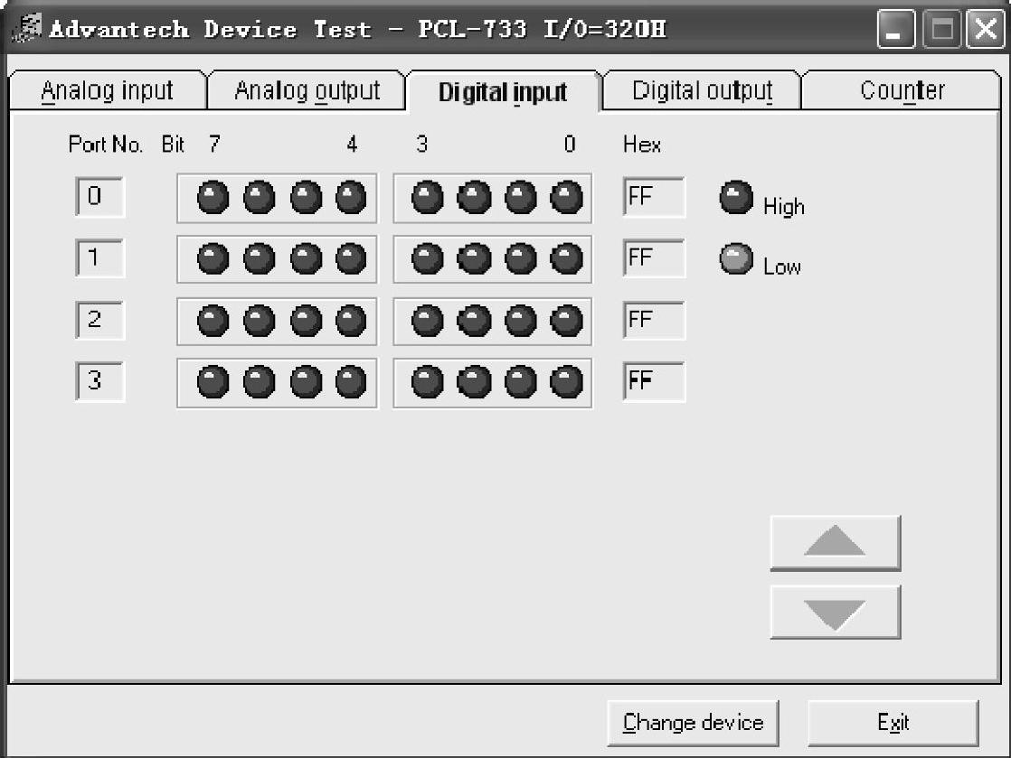Image resolution: width=1011 pixels, height=758 pixels.
Task: Click port 2 bit 3 LED indicator
Action: (428, 321)
